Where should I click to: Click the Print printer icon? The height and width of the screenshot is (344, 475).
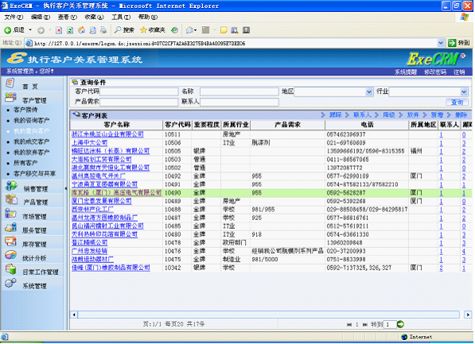pyautogui.click(x=103, y=30)
